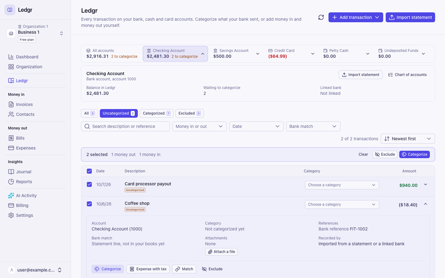The image size is (445, 278).
Task: Open Chart of accounts
Action: tap(408, 75)
